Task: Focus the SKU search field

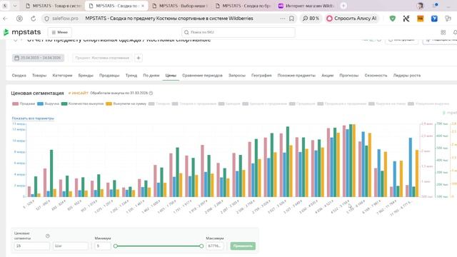Action: point(238,32)
